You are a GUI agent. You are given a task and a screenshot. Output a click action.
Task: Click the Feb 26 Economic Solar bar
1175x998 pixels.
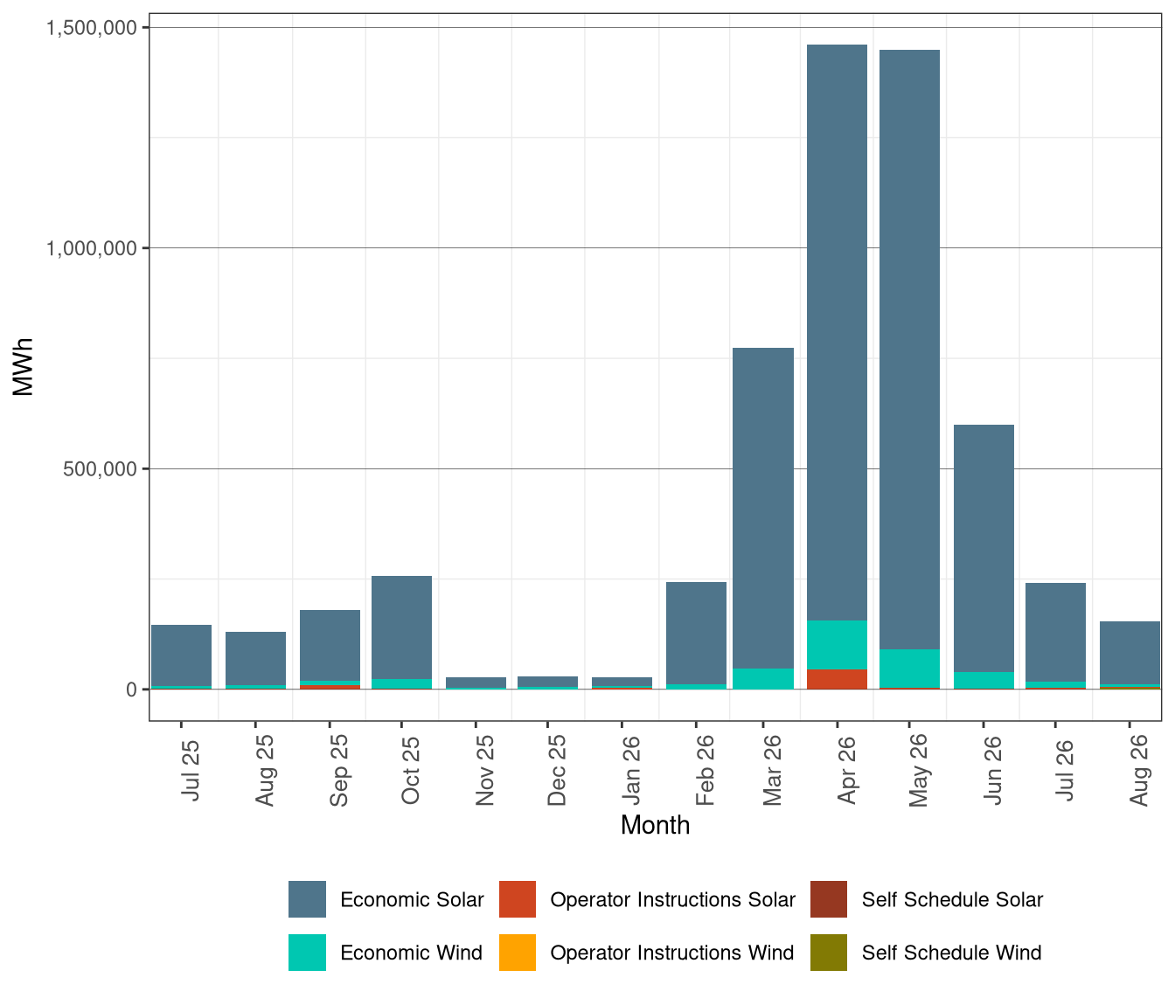(696, 633)
